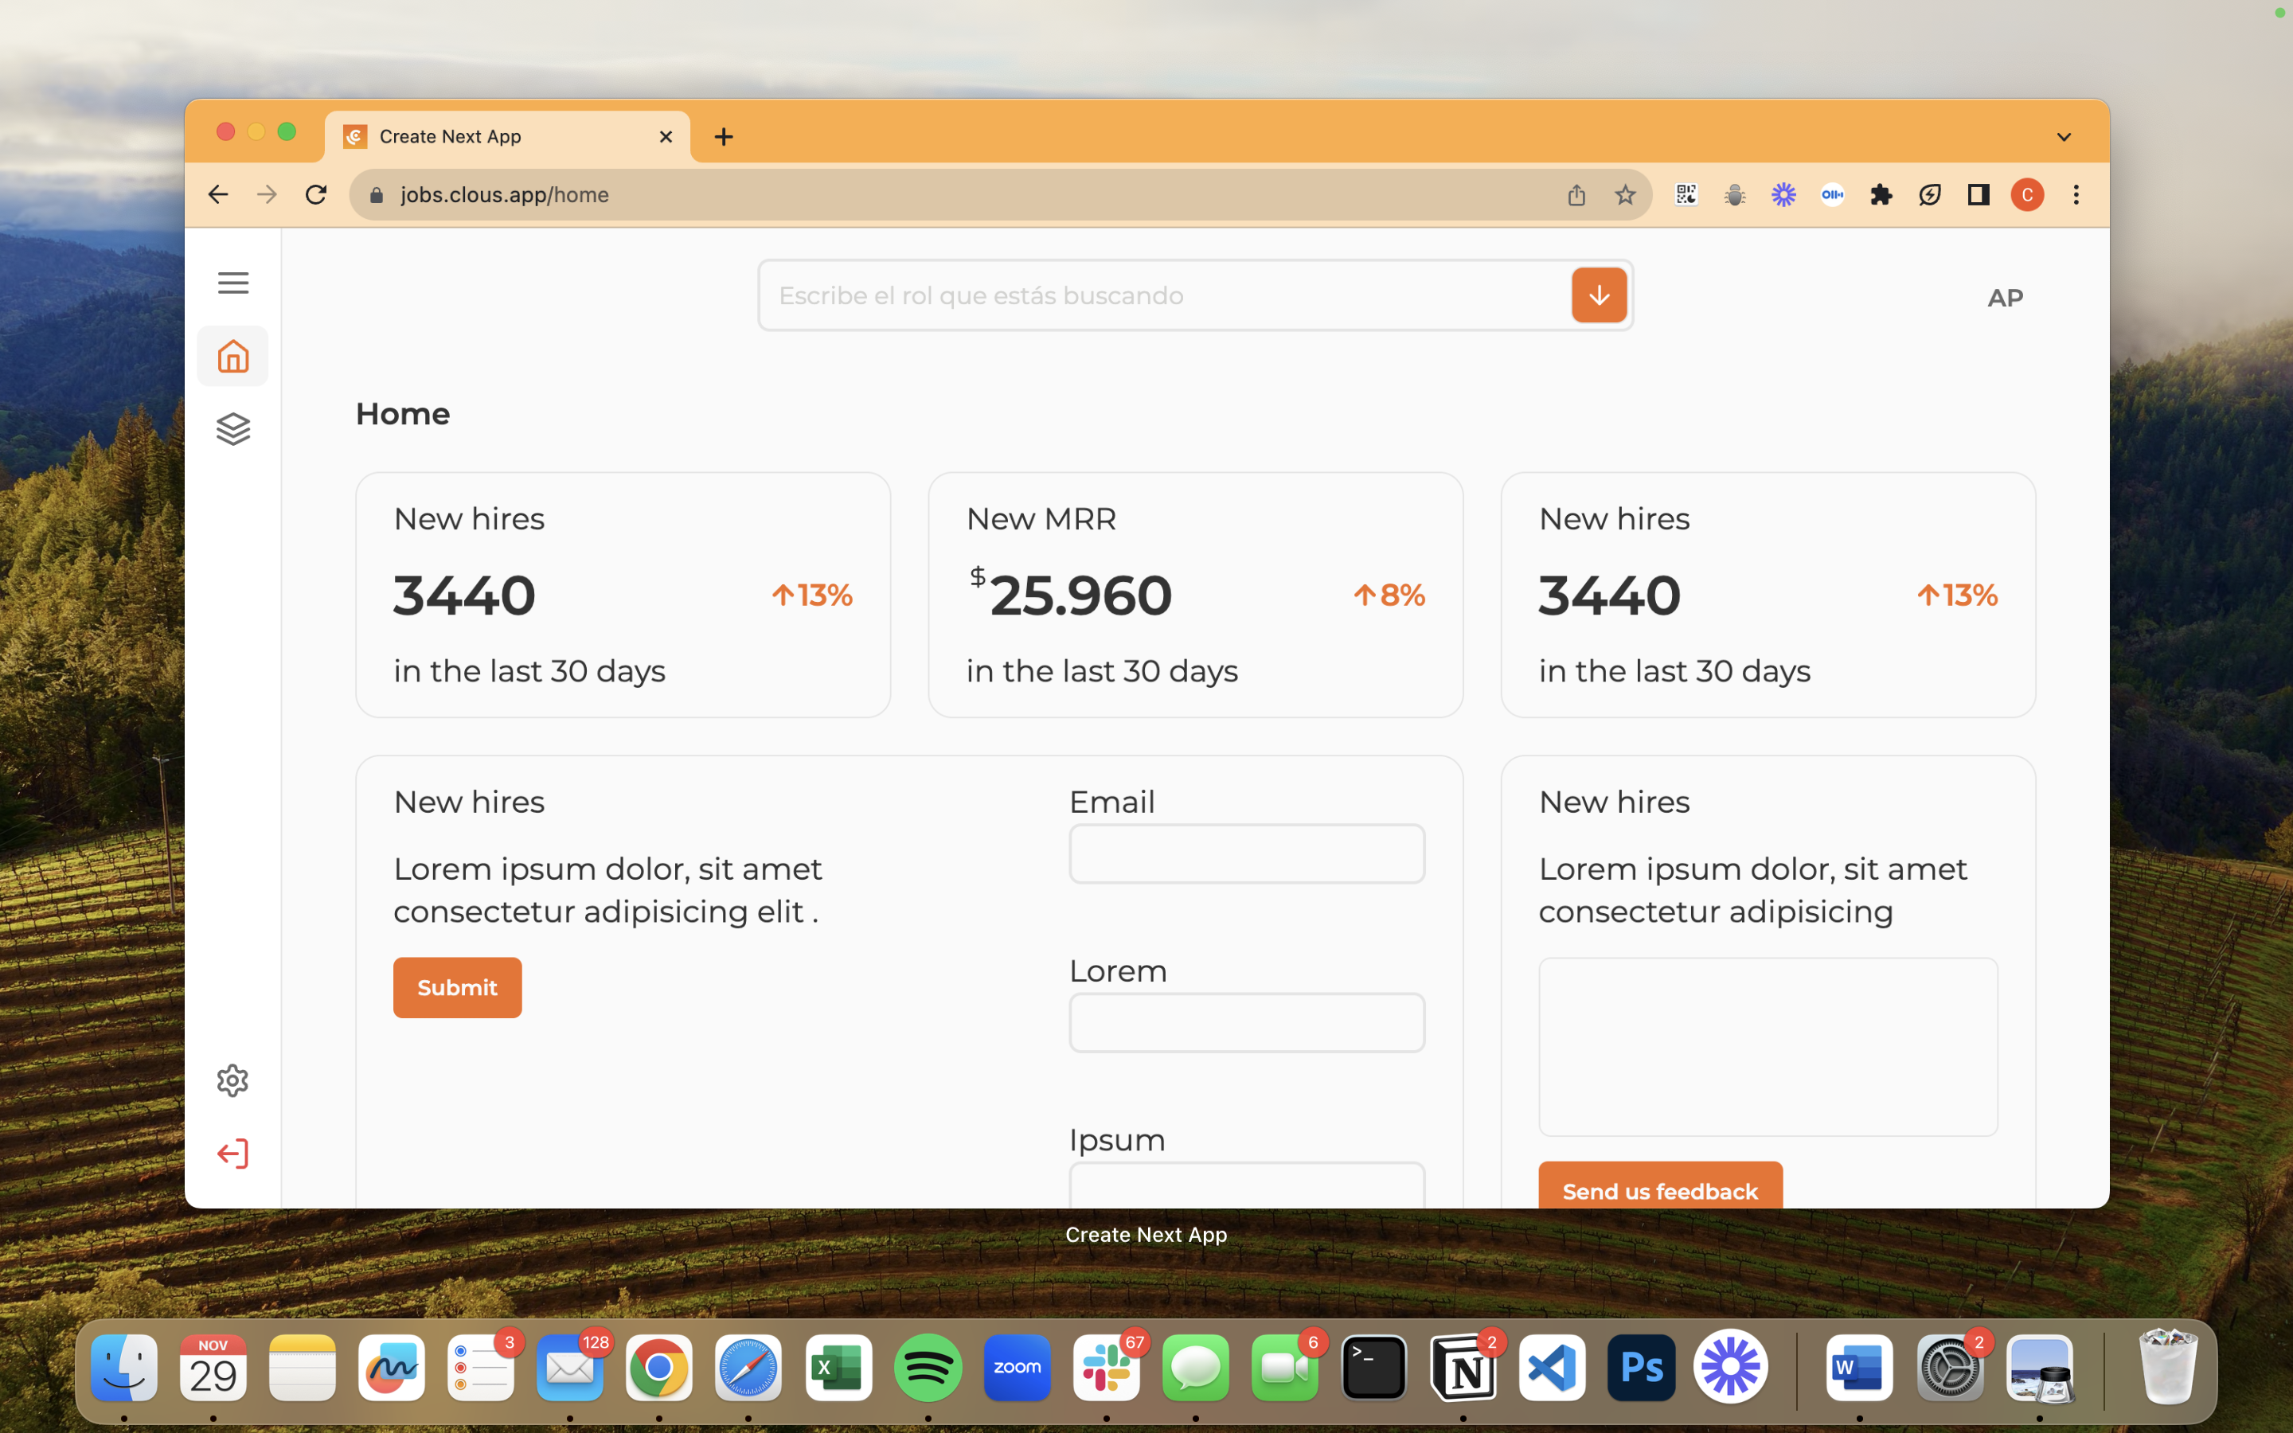
Task: Open the layers stack sidebar icon
Action: pos(232,429)
